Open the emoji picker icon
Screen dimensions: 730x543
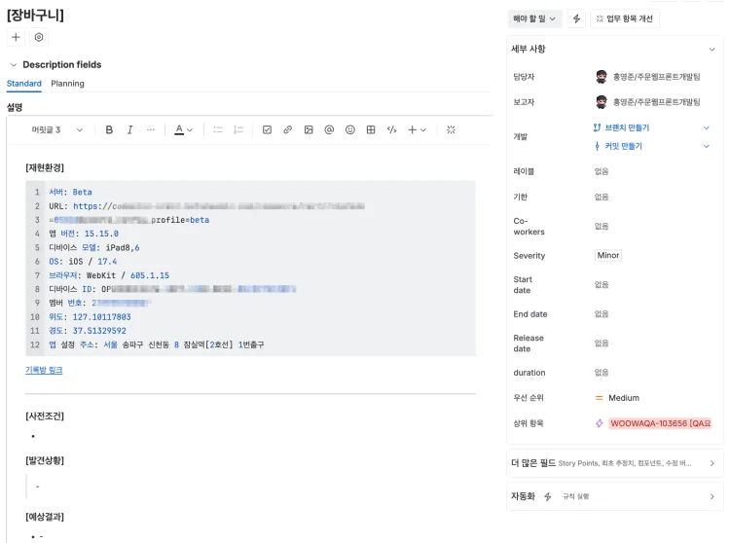tap(350, 129)
